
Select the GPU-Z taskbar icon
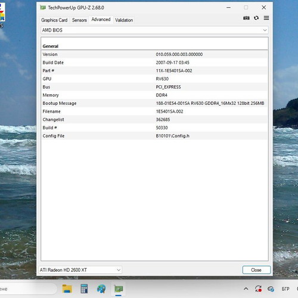(119, 288)
